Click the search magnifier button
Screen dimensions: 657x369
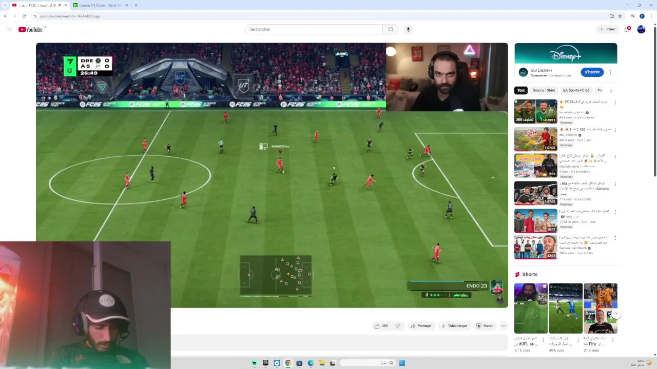pos(391,29)
